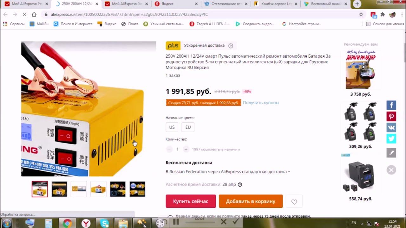The width and height of the screenshot is (406, 228).
Task: Click the Купить сейчас button
Action: (191, 201)
